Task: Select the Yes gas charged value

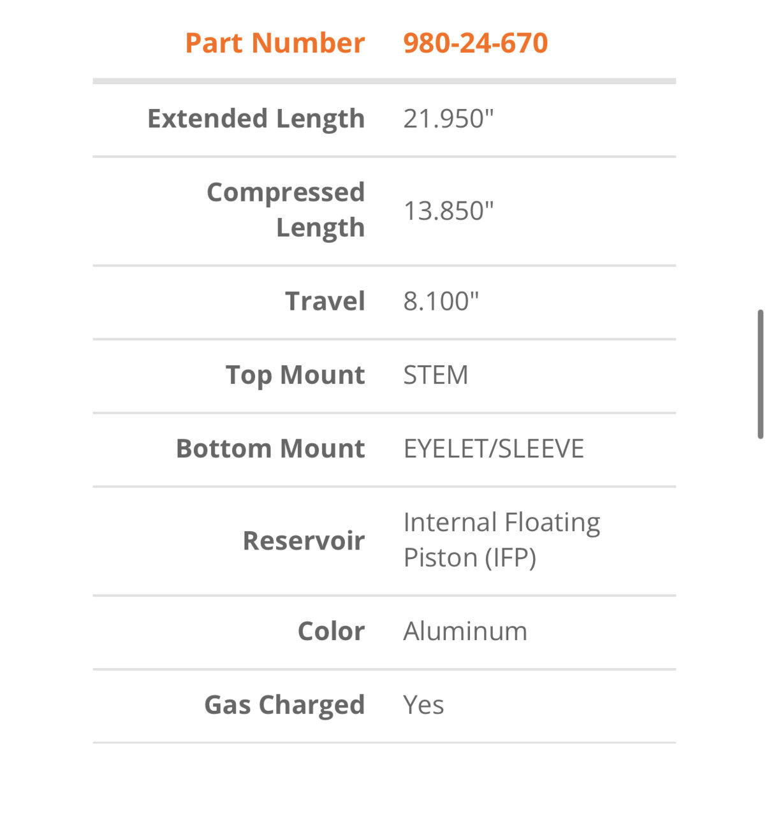Action: (x=423, y=705)
